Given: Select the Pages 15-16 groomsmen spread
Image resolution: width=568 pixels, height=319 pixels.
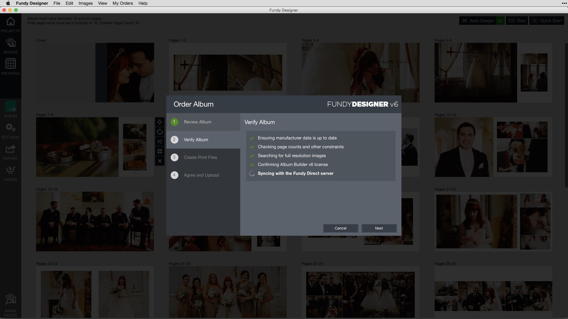Looking at the screenshot, I should 95,222.
